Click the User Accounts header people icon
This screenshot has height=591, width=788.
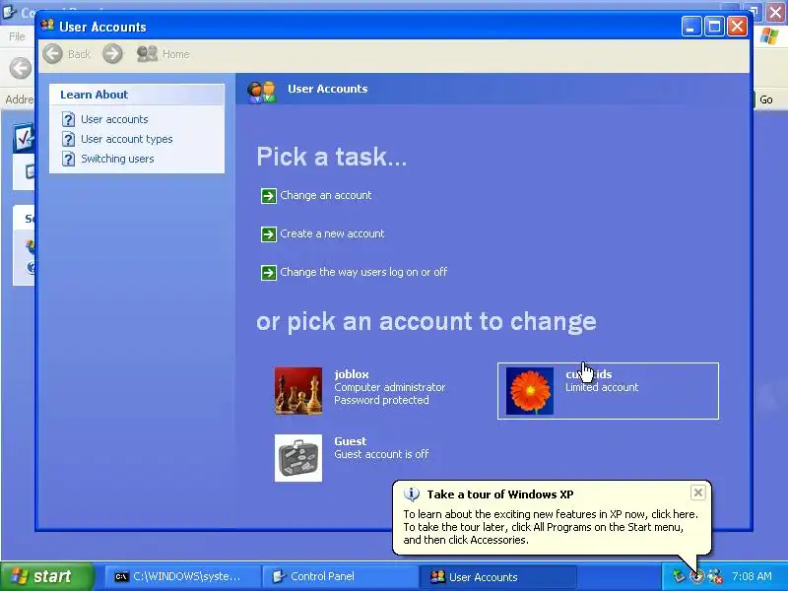click(x=261, y=92)
